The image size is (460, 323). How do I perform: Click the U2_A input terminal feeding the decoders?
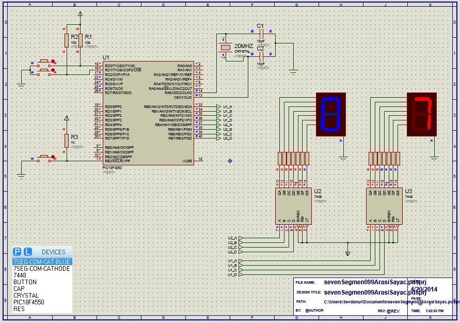click(x=241, y=238)
